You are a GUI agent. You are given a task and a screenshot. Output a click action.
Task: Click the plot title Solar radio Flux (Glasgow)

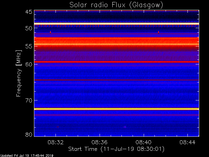(116, 5)
